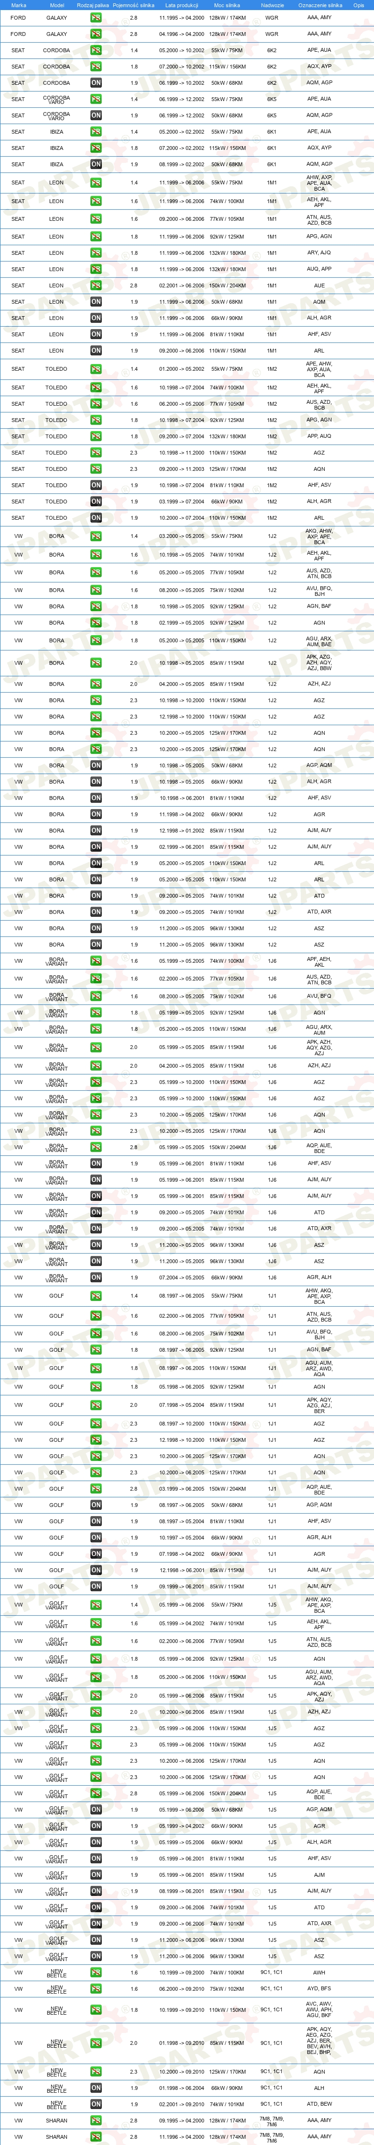Click petrol icon for Seat Ibiza 1.4
Viewport: 374px width, 2145px height.
(x=97, y=132)
